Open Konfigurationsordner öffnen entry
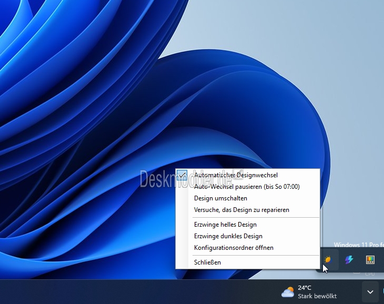This screenshot has height=304, width=384. (248, 248)
